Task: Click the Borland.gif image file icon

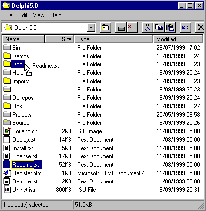Action: point(7,131)
